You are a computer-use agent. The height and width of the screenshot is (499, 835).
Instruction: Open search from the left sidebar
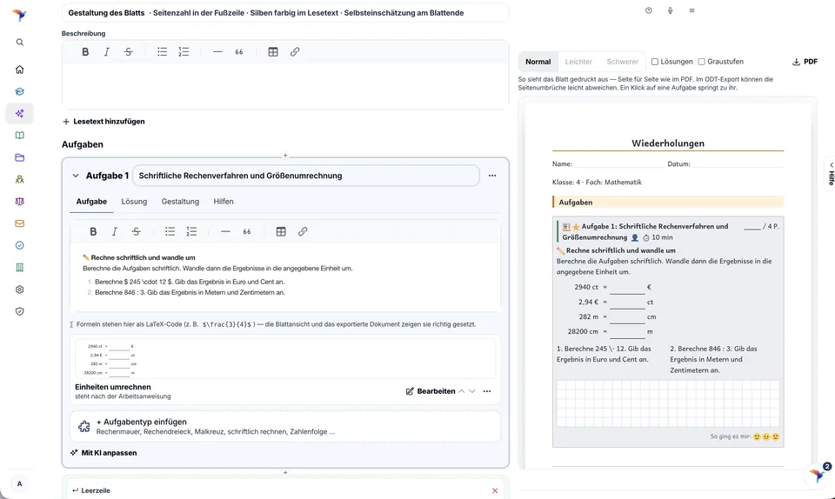20,42
